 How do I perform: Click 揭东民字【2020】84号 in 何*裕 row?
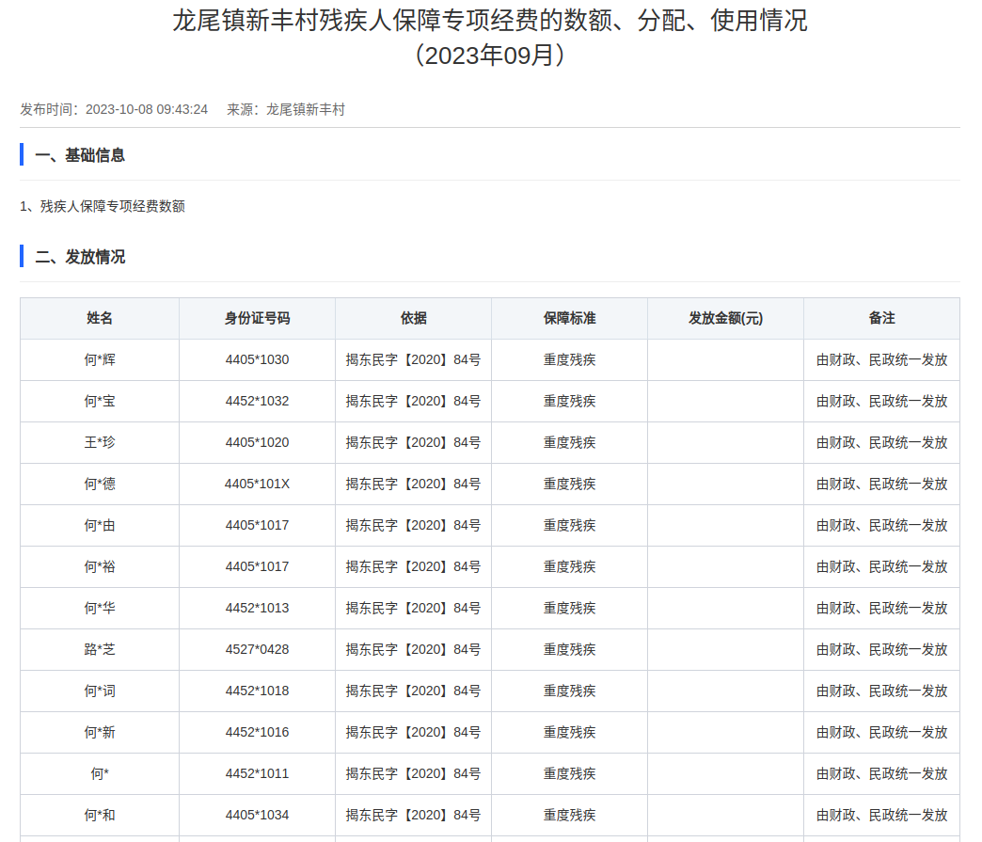[x=413, y=567]
